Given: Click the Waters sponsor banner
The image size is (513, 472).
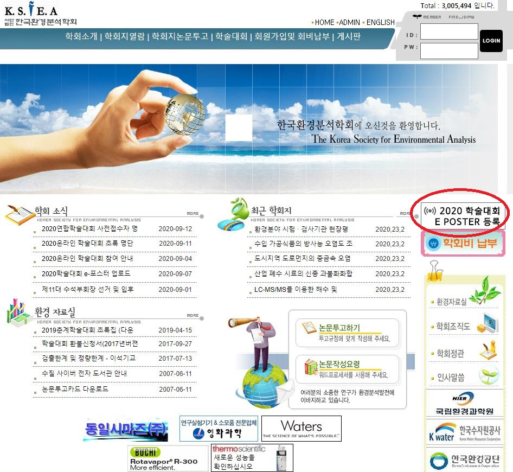Looking at the screenshot, I should click(302, 429).
